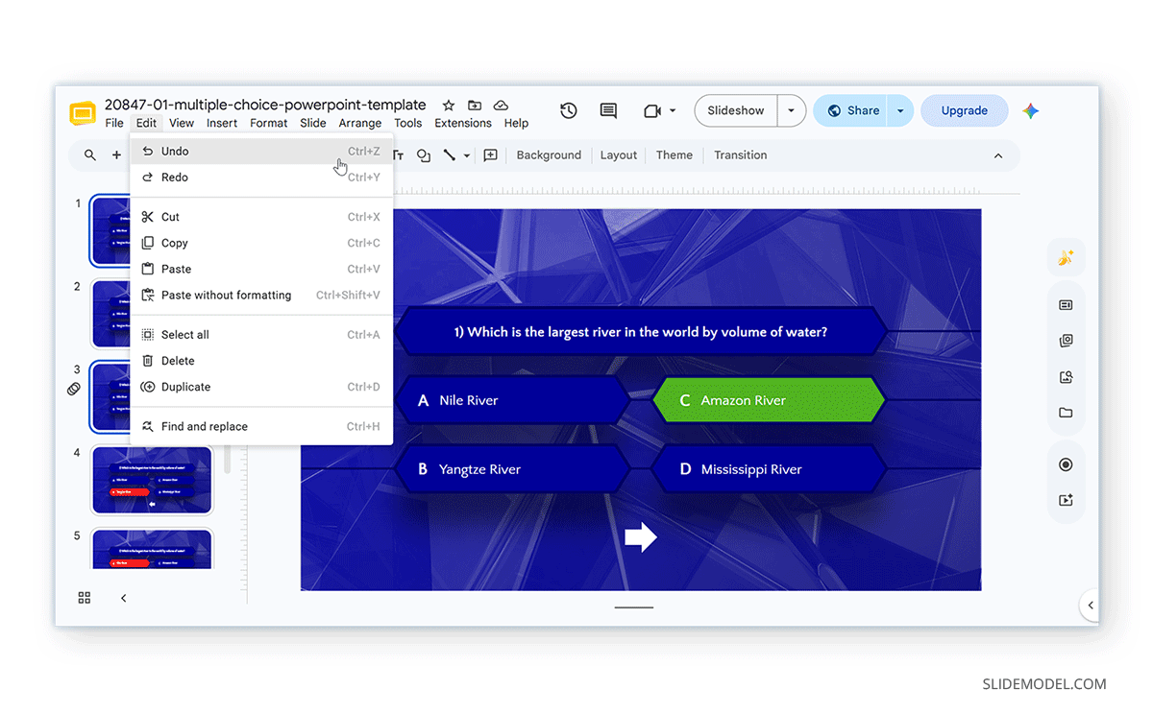Open the video insert side panel icon
Viewport: 1153px width, 713px height.
click(1066, 500)
